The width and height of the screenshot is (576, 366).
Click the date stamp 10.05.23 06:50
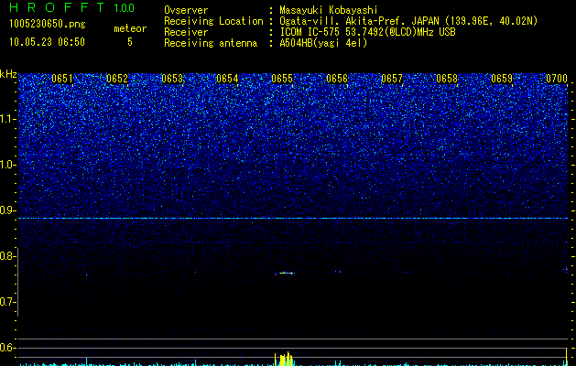pos(47,42)
